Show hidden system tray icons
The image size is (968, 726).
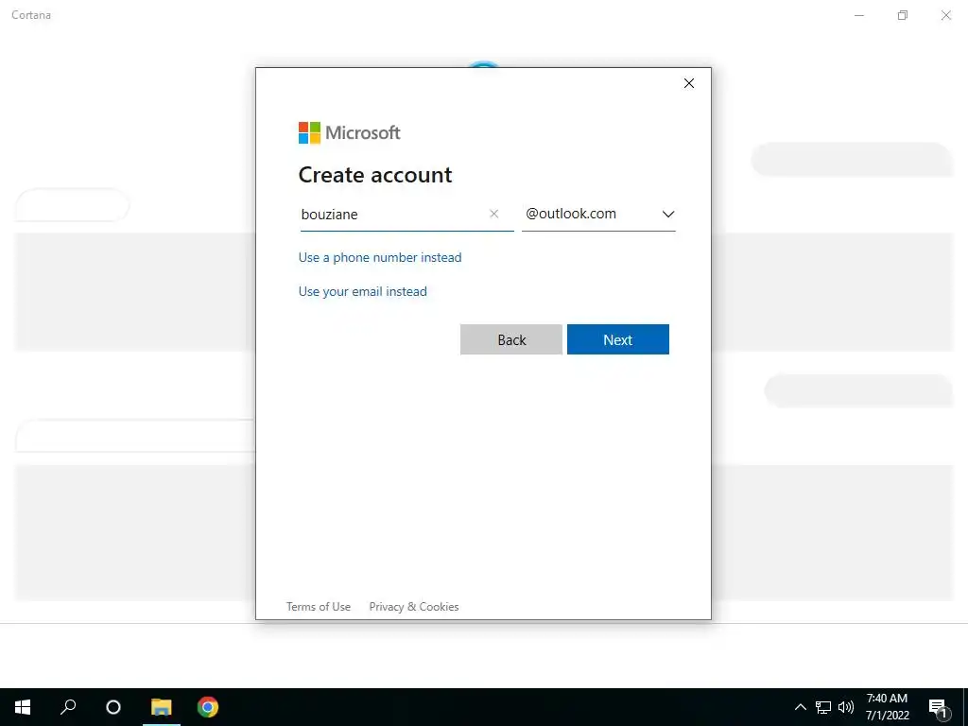pyautogui.click(x=800, y=707)
